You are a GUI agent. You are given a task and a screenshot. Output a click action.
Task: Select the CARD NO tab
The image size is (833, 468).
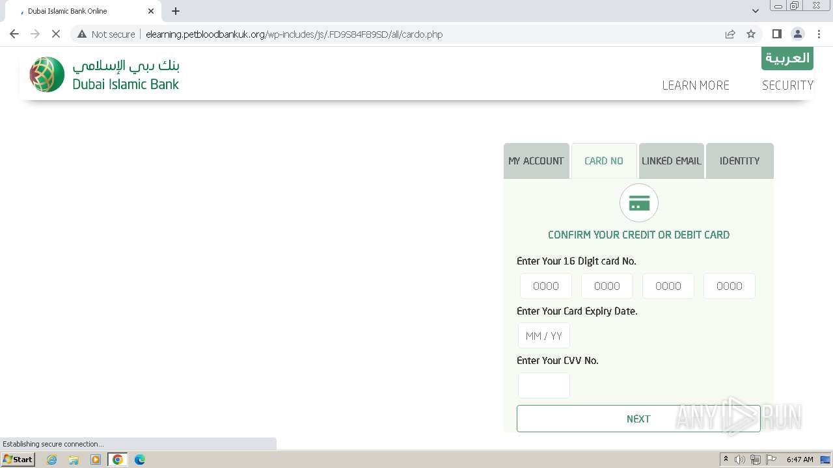(604, 161)
